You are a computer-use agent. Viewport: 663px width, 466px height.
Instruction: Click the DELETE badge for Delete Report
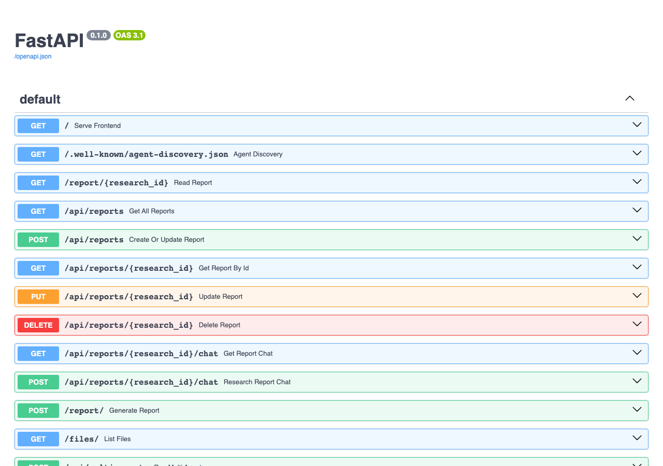point(38,325)
